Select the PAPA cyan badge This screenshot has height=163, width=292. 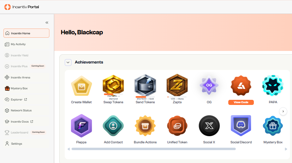pos(273,85)
